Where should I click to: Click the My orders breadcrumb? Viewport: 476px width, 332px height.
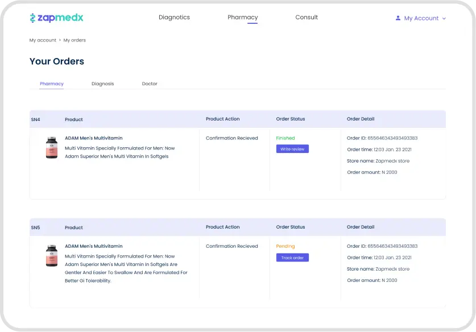pyautogui.click(x=74, y=40)
